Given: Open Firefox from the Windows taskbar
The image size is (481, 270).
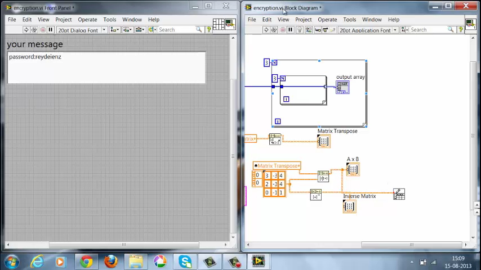Looking at the screenshot, I should [x=111, y=262].
